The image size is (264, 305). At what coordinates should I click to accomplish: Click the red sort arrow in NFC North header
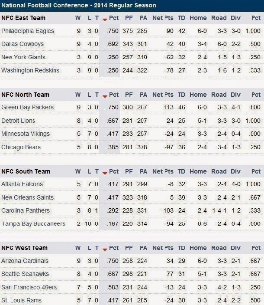pos(105,96)
